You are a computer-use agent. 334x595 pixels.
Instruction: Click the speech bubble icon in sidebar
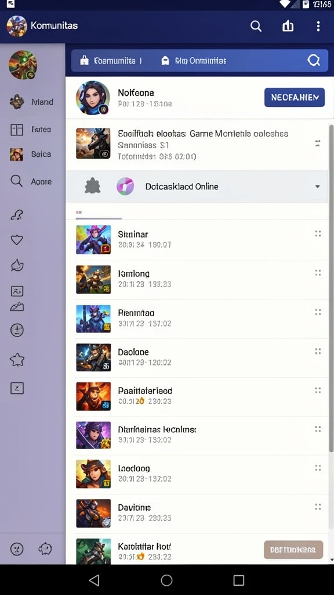pos(17,266)
